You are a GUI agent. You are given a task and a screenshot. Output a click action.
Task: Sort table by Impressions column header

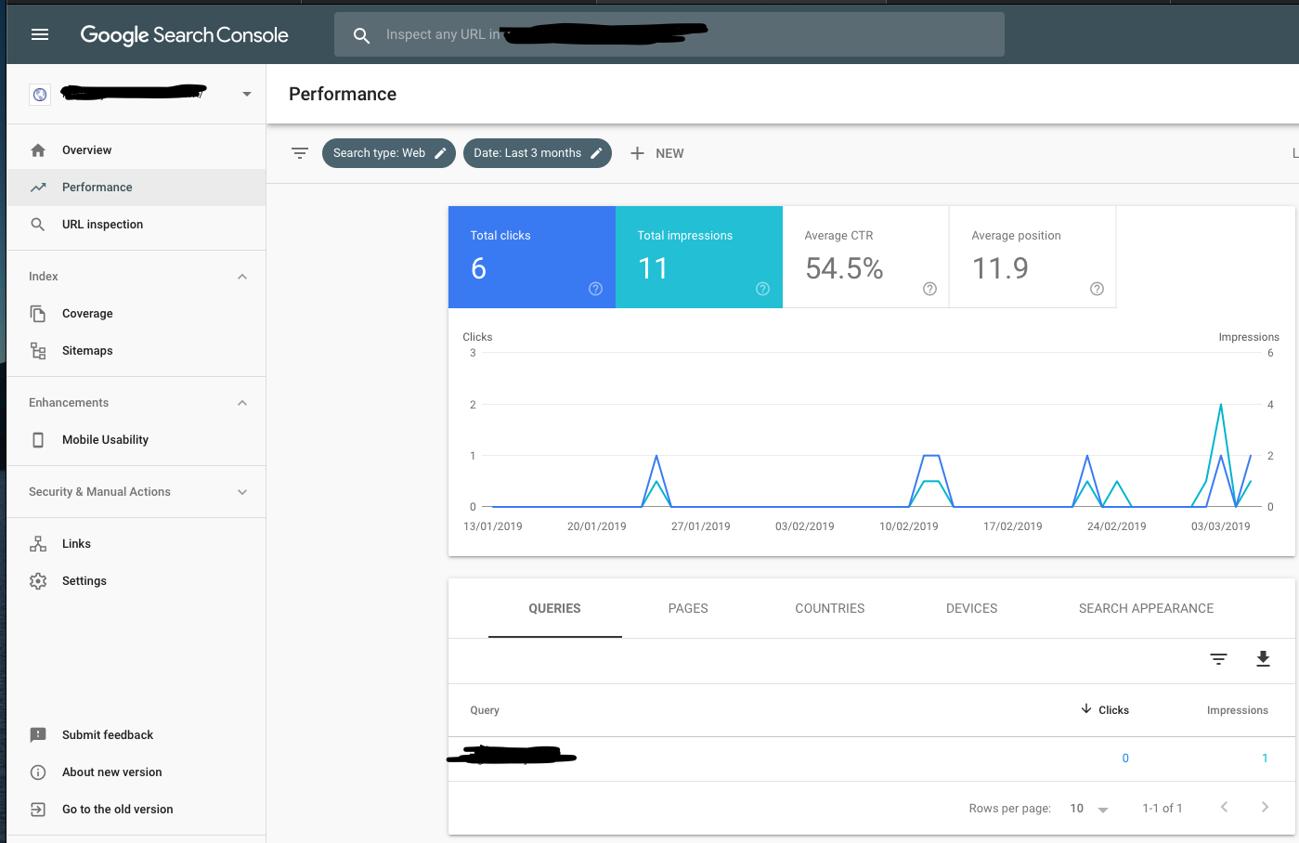[1237, 710]
